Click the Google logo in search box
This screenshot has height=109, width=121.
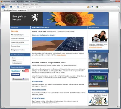(97, 7)
